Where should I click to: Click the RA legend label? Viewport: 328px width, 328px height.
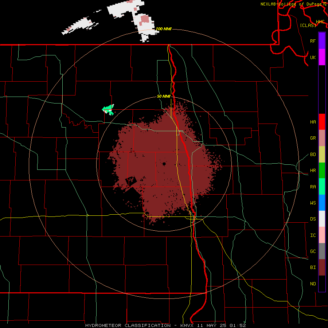tap(313, 187)
